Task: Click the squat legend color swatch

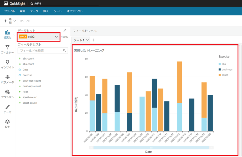Action: click(x=220, y=75)
